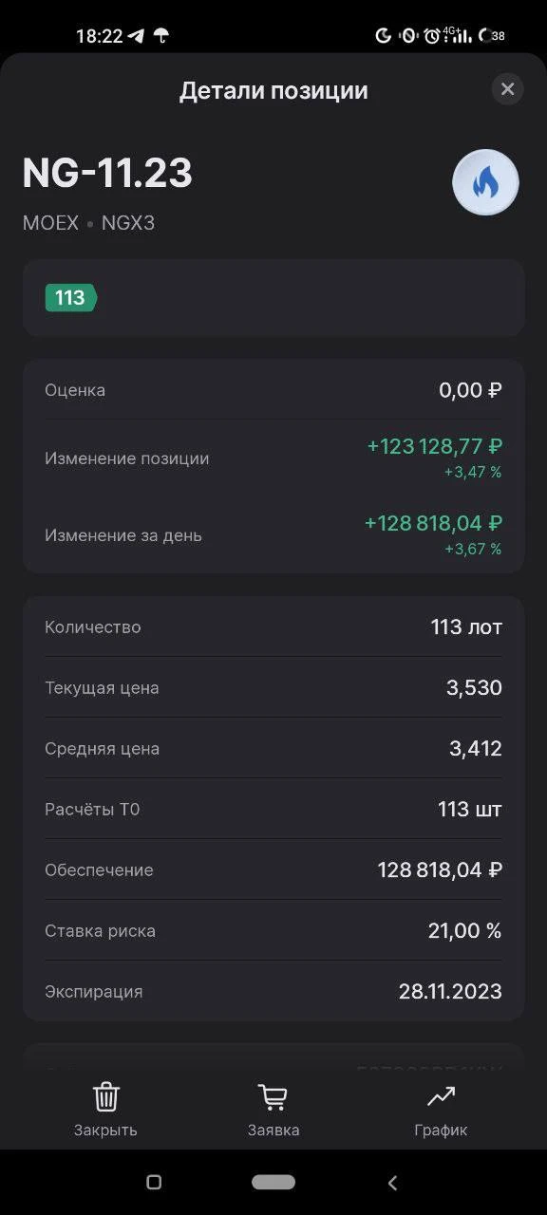
Task: Tap the Android home pill button
Action: (x=273, y=1183)
